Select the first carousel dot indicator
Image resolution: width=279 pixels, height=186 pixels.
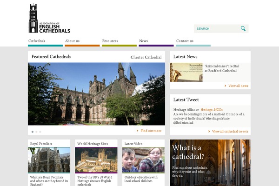click(33, 132)
